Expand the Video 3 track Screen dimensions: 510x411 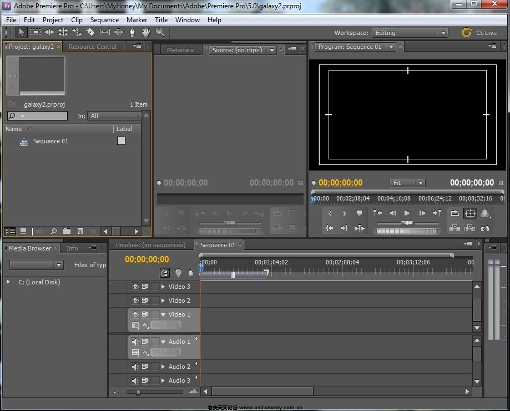[x=163, y=287]
